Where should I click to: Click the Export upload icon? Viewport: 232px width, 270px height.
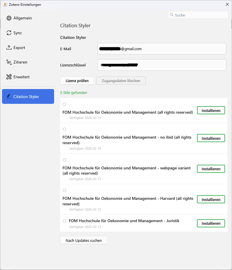point(9,48)
